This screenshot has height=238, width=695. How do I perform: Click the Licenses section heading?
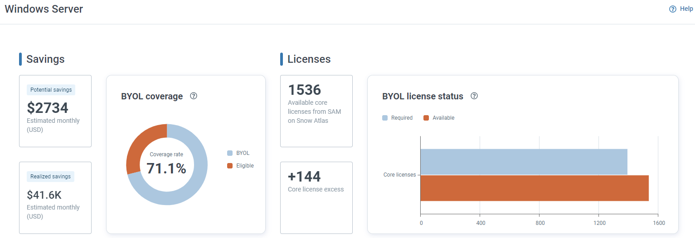pos(309,59)
